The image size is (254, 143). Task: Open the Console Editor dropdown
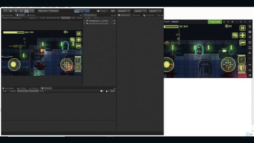pyautogui.click(x=43, y=91)
